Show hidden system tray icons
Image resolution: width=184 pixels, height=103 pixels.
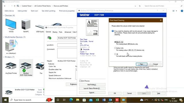click(152, 100)
